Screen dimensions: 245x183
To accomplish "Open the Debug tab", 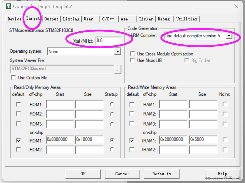I will click(164, 19).
